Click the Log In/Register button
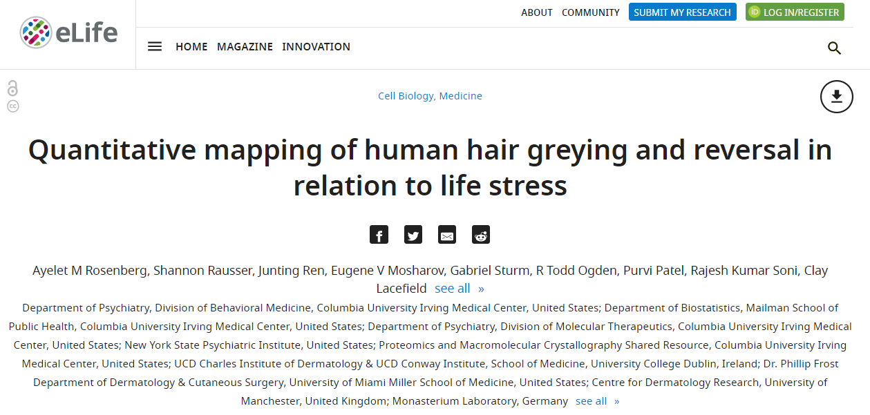Viewport: 870px width, 415px height. pos(795,12)
